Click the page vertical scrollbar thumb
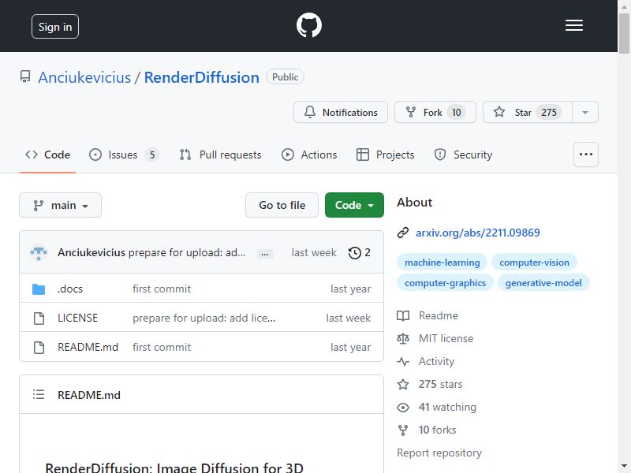The height and width of the screenshot is (473, 631). [624, 33]
